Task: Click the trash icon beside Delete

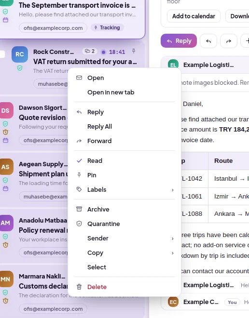Action: (x=79, y=287)
